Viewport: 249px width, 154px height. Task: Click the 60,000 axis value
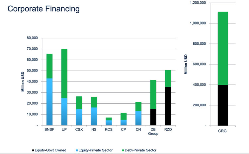(32, 60)
